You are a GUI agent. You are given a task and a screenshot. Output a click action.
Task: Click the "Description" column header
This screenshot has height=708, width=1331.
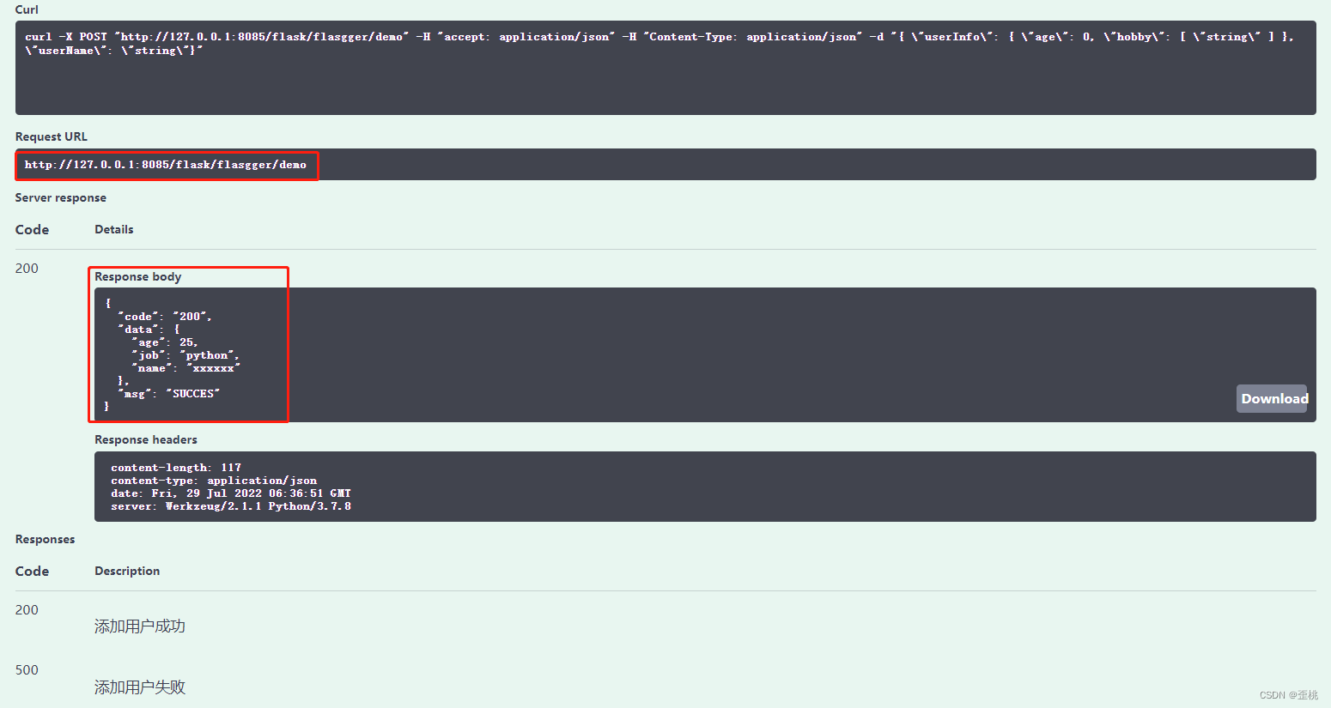[127, 571]
